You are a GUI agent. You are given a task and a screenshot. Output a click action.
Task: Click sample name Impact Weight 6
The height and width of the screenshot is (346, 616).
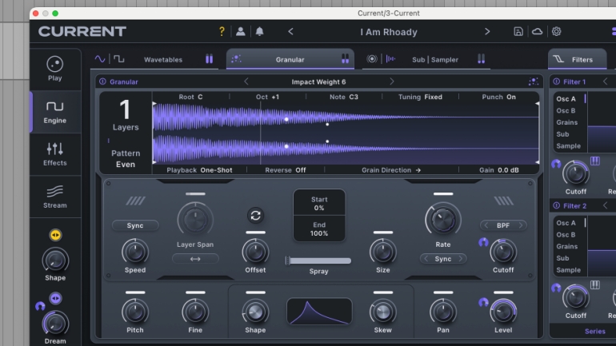point(318,82)
